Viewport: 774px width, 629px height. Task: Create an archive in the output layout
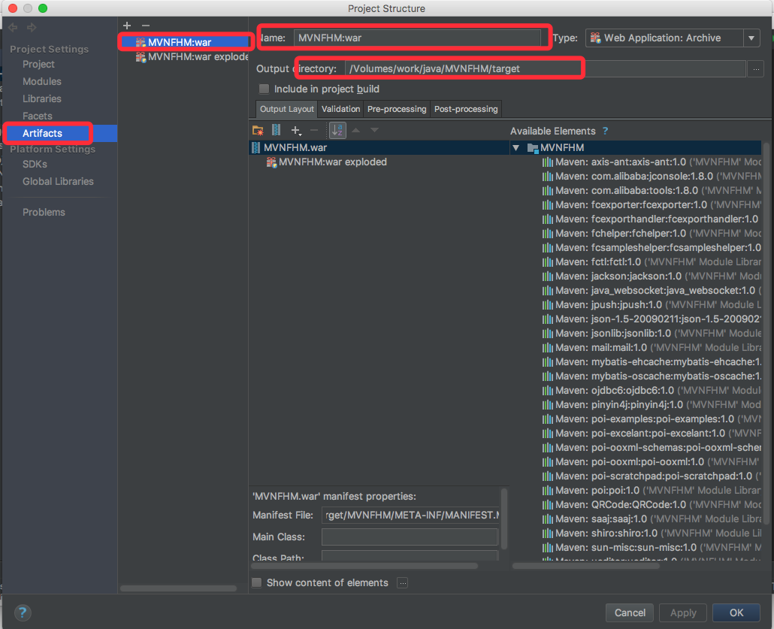pyautogui.click(x=276, y=130)
